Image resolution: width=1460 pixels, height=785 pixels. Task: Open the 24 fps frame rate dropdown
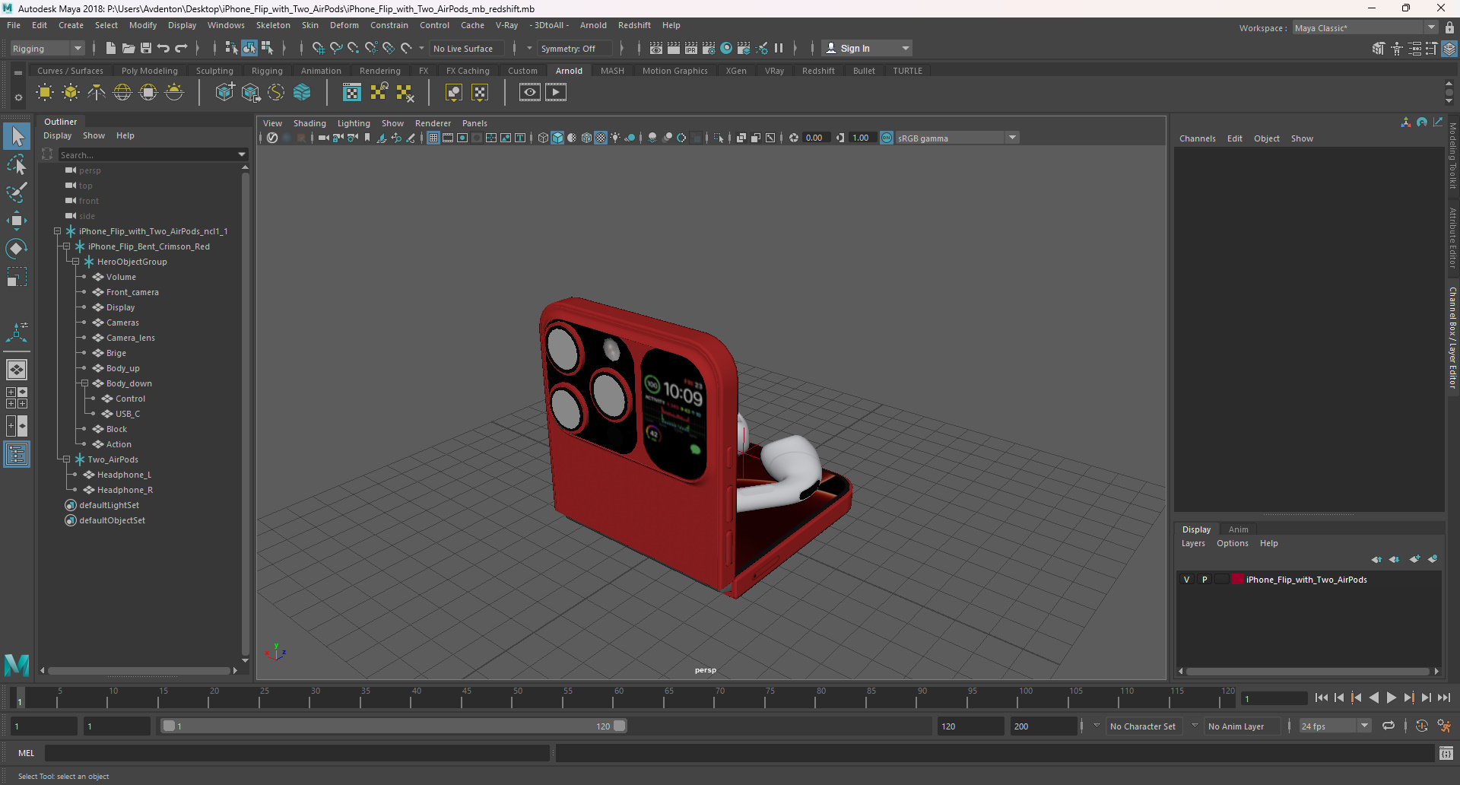1335,726
